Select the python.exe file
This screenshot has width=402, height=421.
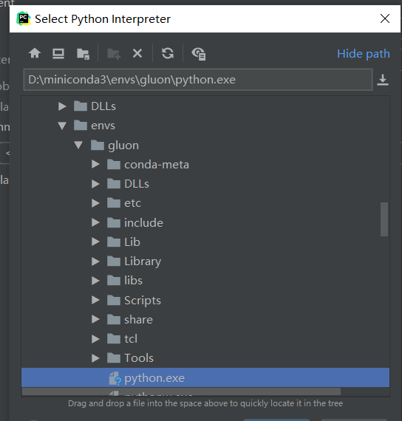(205, 377)
